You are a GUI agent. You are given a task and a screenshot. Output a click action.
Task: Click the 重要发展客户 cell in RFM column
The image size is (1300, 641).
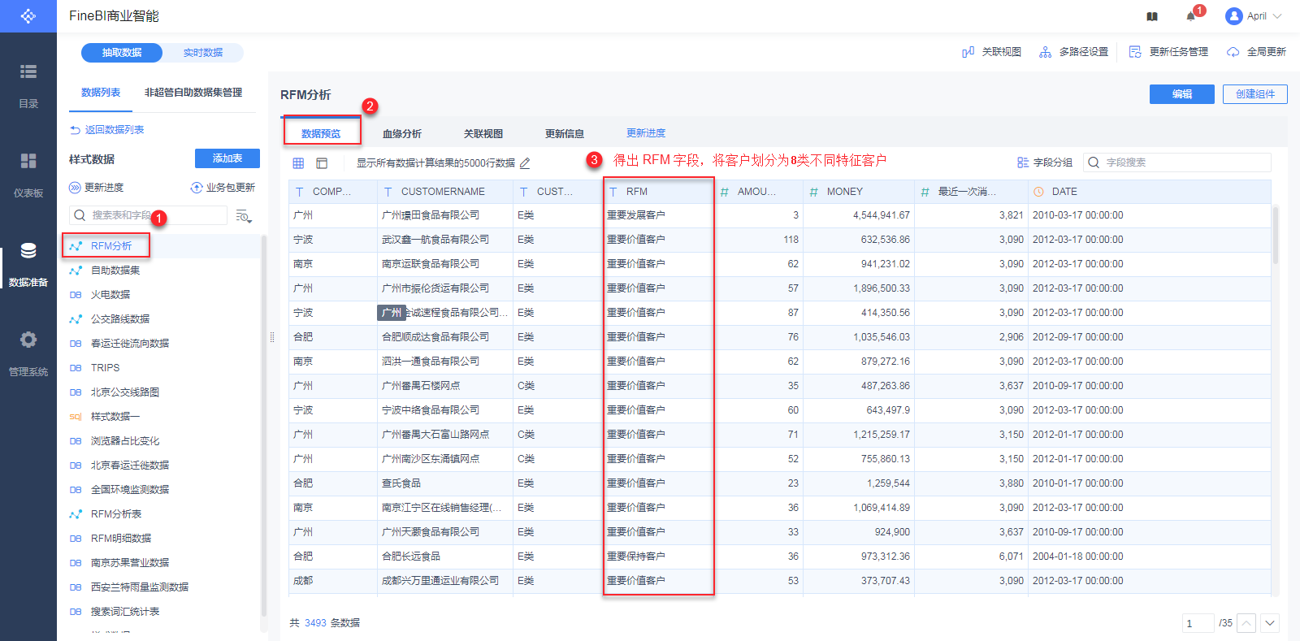point(659,215)
